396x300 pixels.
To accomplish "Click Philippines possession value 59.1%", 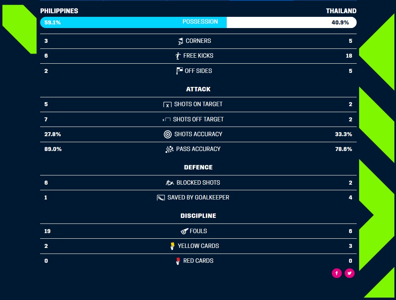I will (x=53, y=22).
